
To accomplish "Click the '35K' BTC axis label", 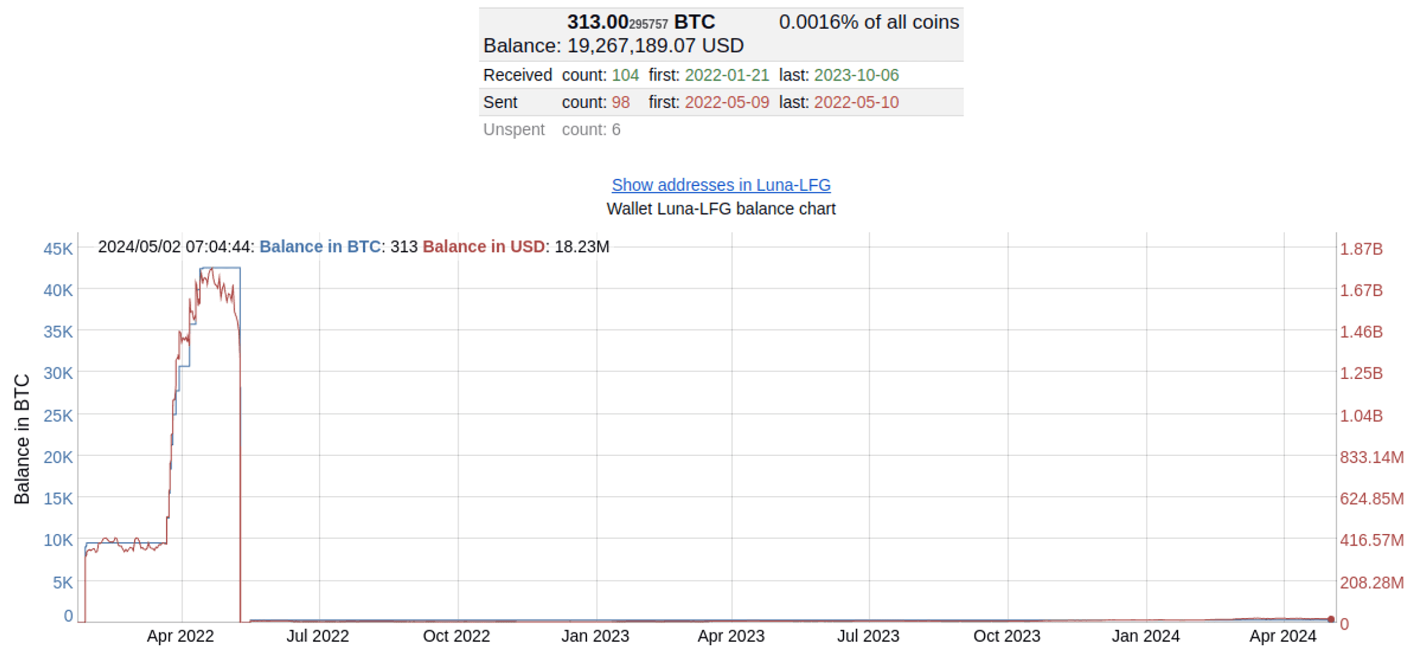I will coord(58,332).
